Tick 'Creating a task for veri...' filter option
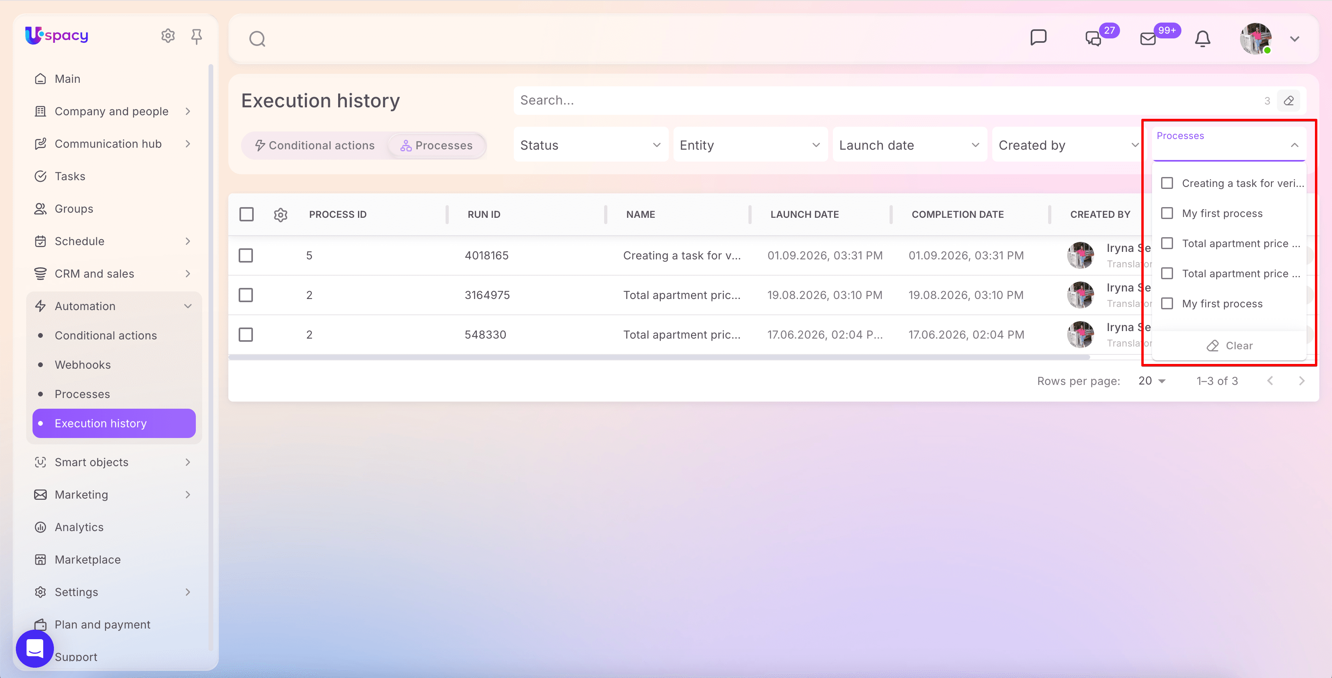1332x678 pixels. (1167, 183)
